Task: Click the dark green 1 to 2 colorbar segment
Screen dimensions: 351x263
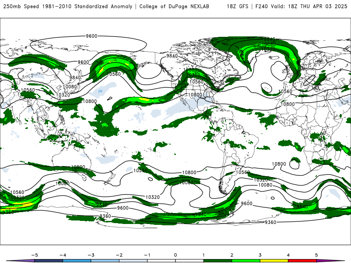Action: coord(218,261)
